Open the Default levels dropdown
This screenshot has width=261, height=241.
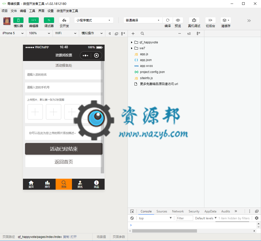[x=206, y=218]
